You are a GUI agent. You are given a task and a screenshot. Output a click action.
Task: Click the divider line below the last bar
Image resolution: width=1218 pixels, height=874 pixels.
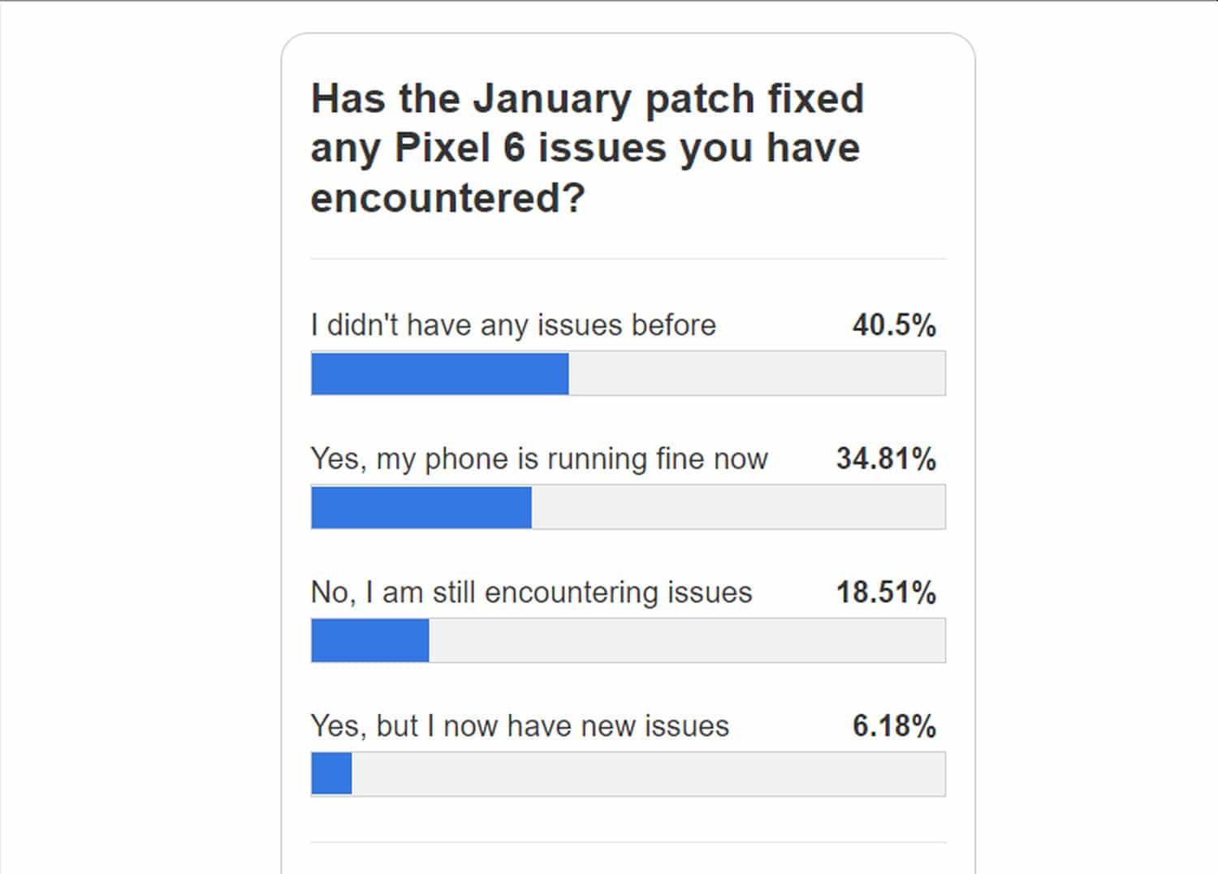[628, 842]
